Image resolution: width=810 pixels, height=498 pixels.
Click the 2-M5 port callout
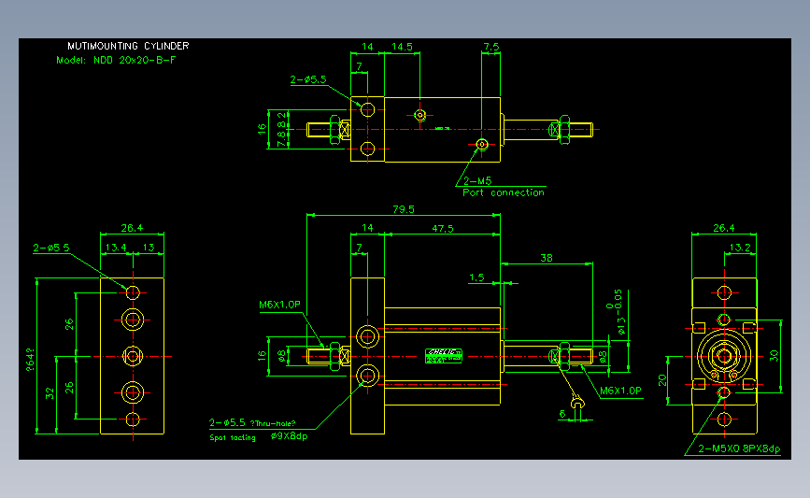(x=477, y=181)
